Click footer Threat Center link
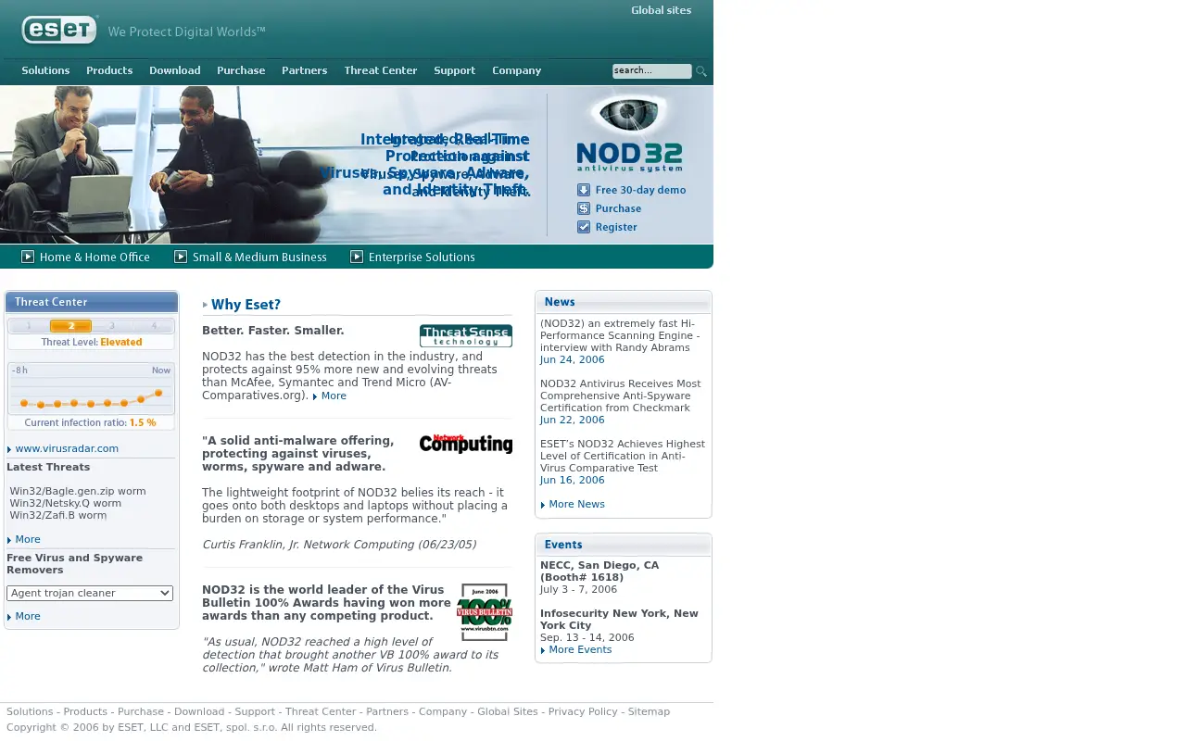This screenshot has height=741, width=1186. click(321, 711)
